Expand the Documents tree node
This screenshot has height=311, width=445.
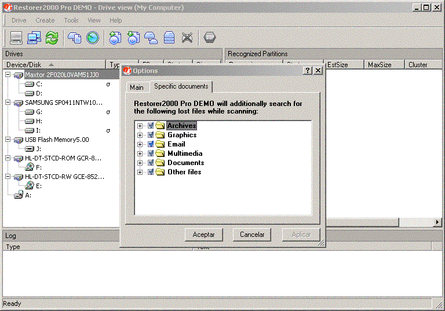[x=140, y=163]
